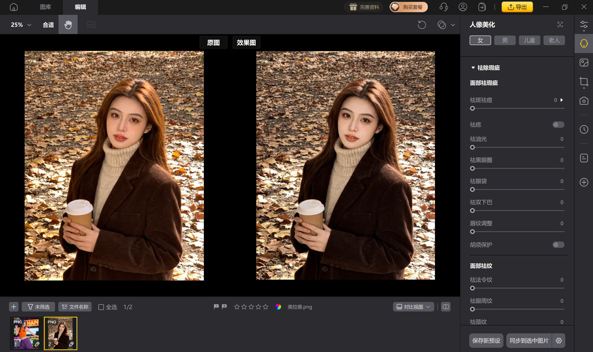Click the yellow 导出 button
This screenshot has height=352, width=593.
coord(517,7)
